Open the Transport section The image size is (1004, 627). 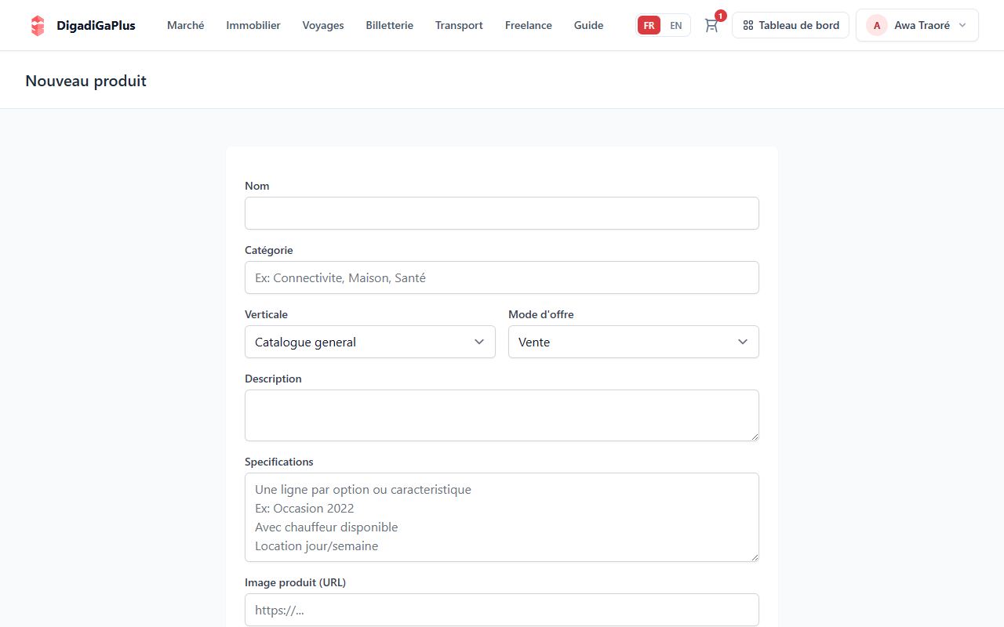coord(459,25)
